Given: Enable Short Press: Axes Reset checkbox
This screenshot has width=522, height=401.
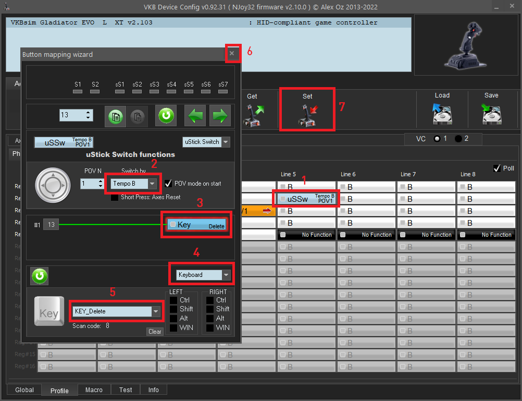Looking at the screenshot, I should tap(115, 197).
